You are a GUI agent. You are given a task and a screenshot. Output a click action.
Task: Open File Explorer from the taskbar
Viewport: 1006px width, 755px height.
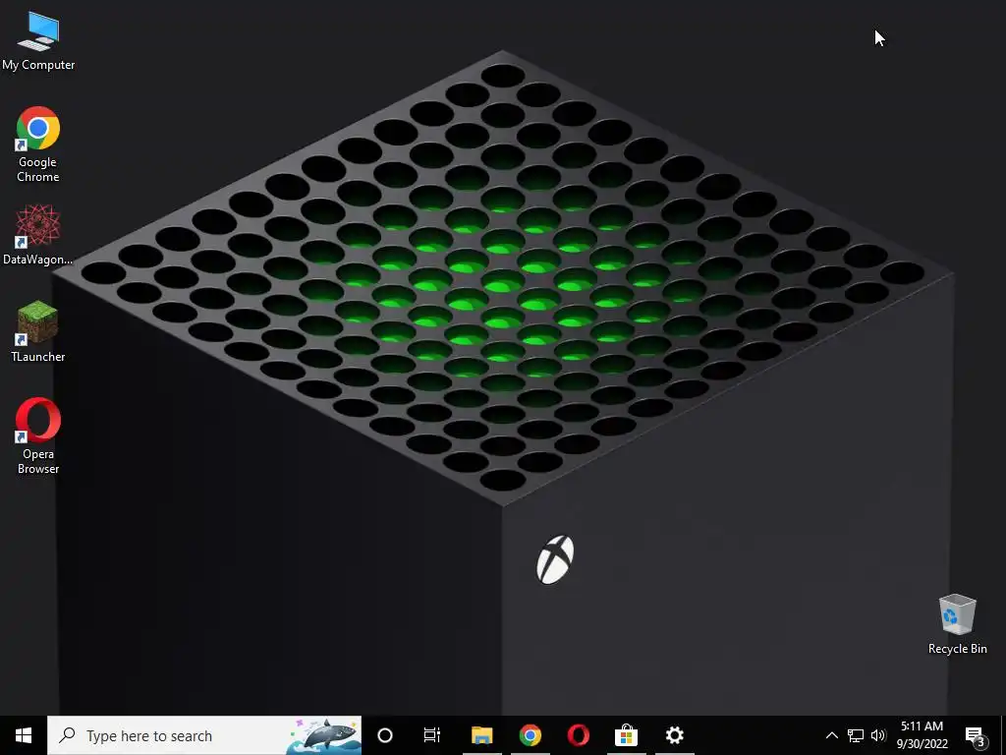pos(481,735)
